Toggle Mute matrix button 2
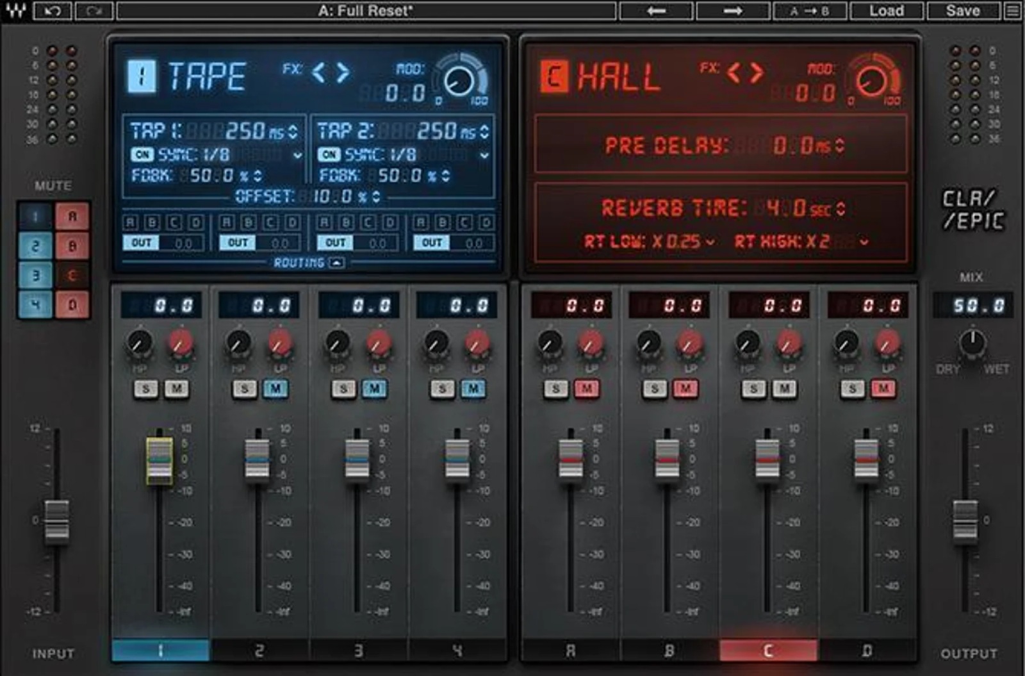 [x=35, y=245]
